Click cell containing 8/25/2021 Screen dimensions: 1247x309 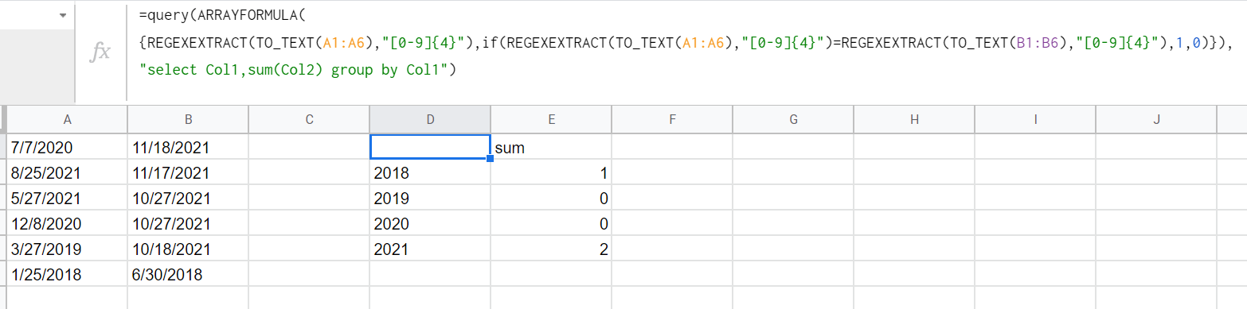pyautogui.click(x=67, y=172)
